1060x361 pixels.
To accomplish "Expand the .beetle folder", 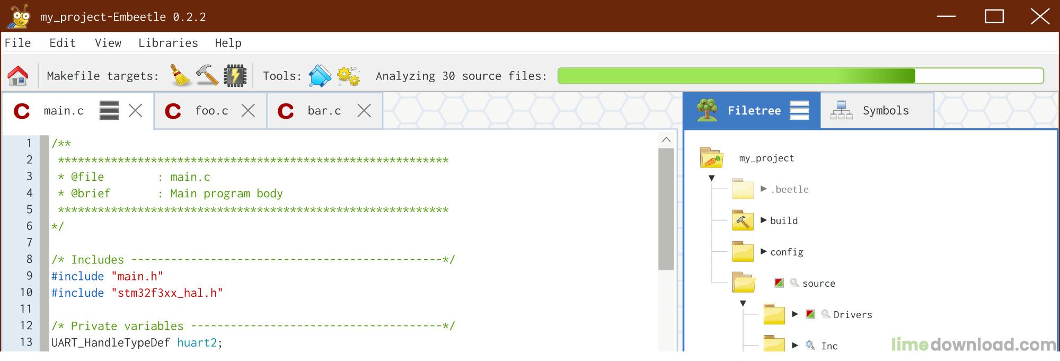I will pyautogui.click(x=764, y=189).
